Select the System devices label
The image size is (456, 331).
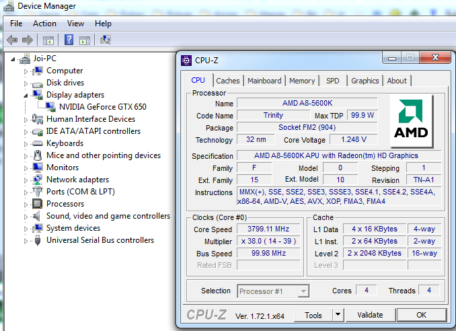[73, 228]
